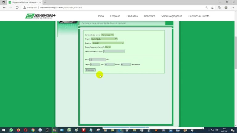Viewport: 237px width, 133px height.
Task: Open the WhatsApp icon in the taskbar
Action: click(x=11, y=130)
